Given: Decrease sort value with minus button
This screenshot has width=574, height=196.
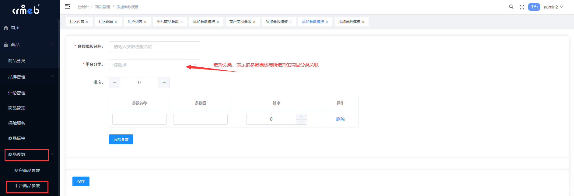Looking at the screenshot, I should [x=114, y=83].
